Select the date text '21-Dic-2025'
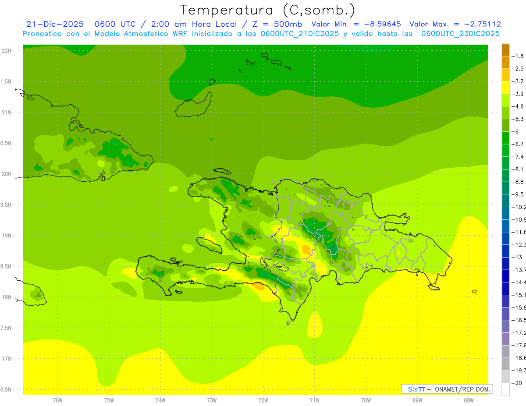The height and width of the screenshot is (406, 526). click(55, 24)
